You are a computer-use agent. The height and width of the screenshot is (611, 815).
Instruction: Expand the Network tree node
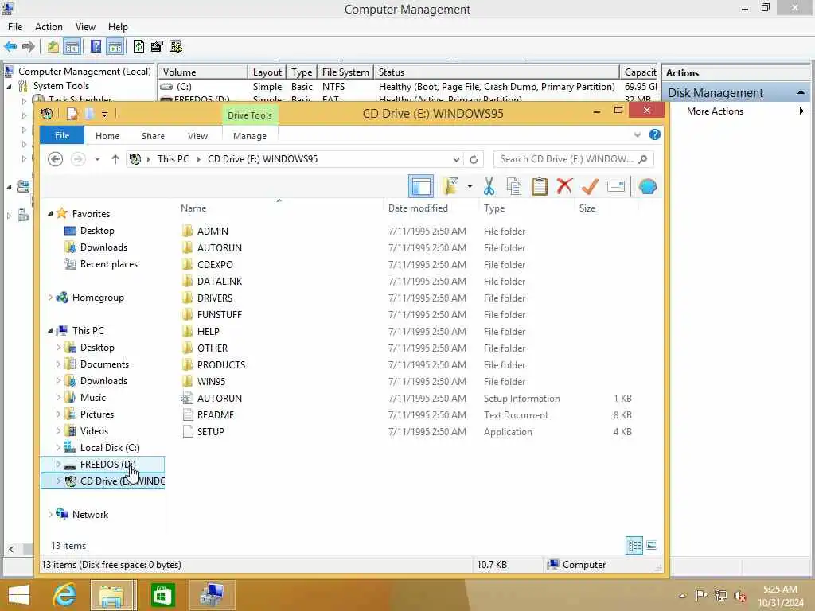pyautogui.click(x=50, y=515)
